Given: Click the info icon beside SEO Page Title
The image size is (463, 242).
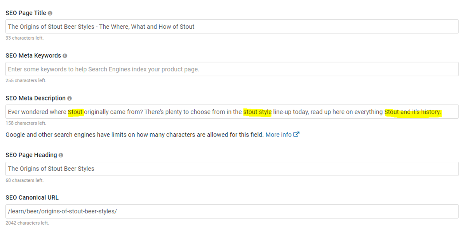Looking at the screenshot, I should click(50, 13).
